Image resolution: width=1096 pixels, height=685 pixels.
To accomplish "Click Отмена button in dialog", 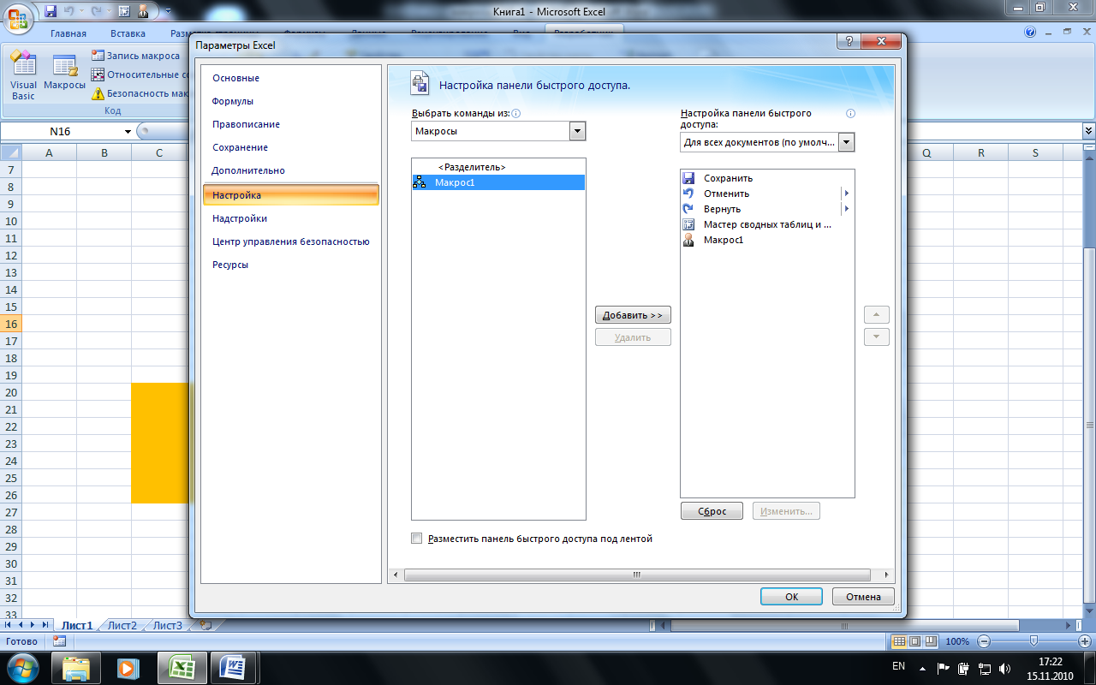I will pos(863,597).
